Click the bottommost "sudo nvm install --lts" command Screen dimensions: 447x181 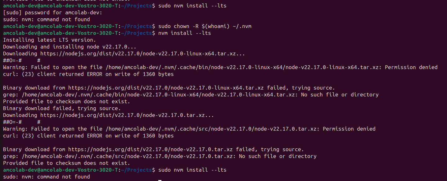click(192, 170)
